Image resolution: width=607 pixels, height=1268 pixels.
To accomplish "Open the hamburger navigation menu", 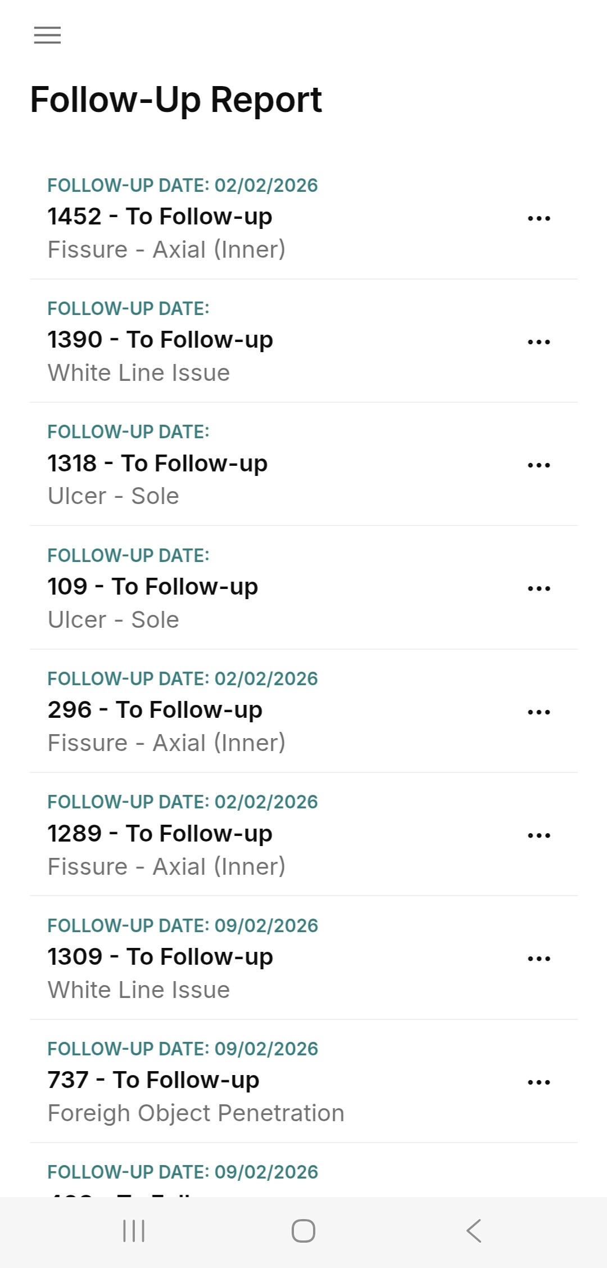I will (47, 35).
